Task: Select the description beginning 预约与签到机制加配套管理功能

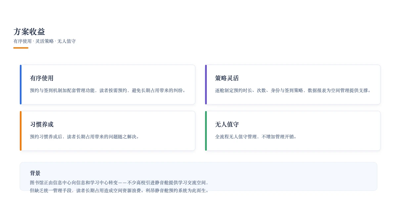Action: point(109,91)
